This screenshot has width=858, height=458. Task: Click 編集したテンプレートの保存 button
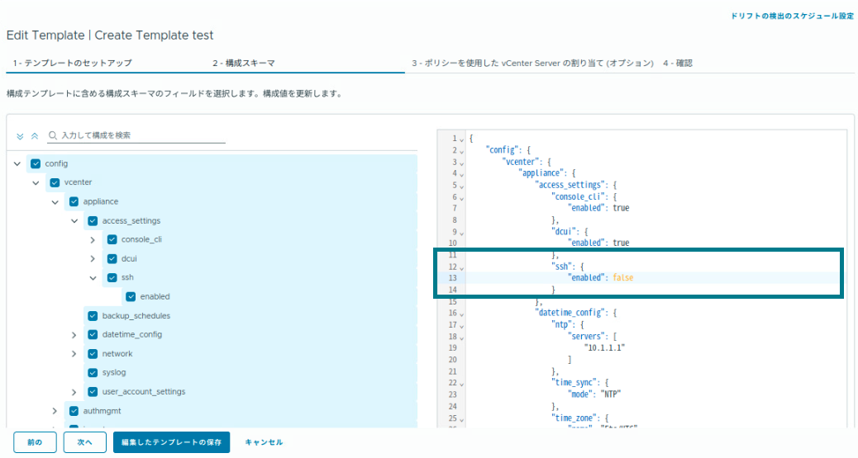(x=171, y=442)
